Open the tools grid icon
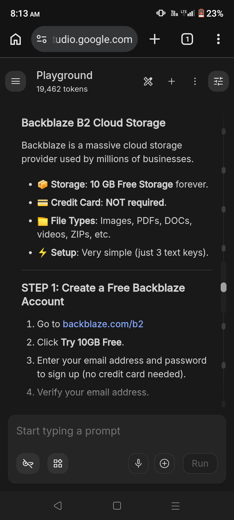The height and width of the screenshot is (520, 234). point(58,463)
